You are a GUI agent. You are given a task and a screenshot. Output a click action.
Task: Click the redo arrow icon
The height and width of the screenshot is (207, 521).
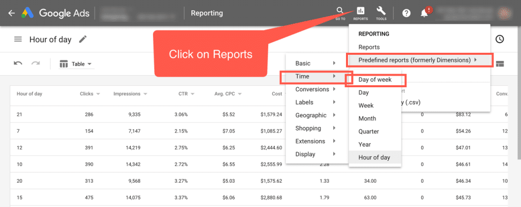36,63
